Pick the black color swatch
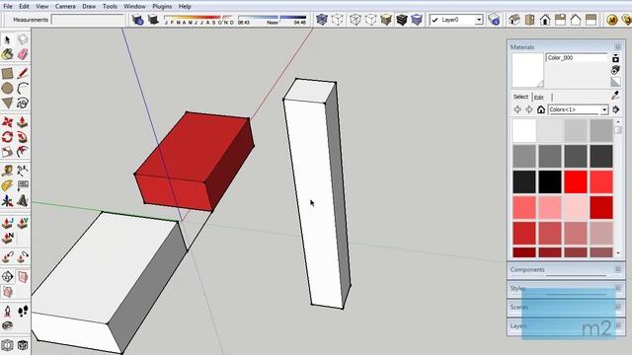The image size is (632, 355). [x=550, y=181]
